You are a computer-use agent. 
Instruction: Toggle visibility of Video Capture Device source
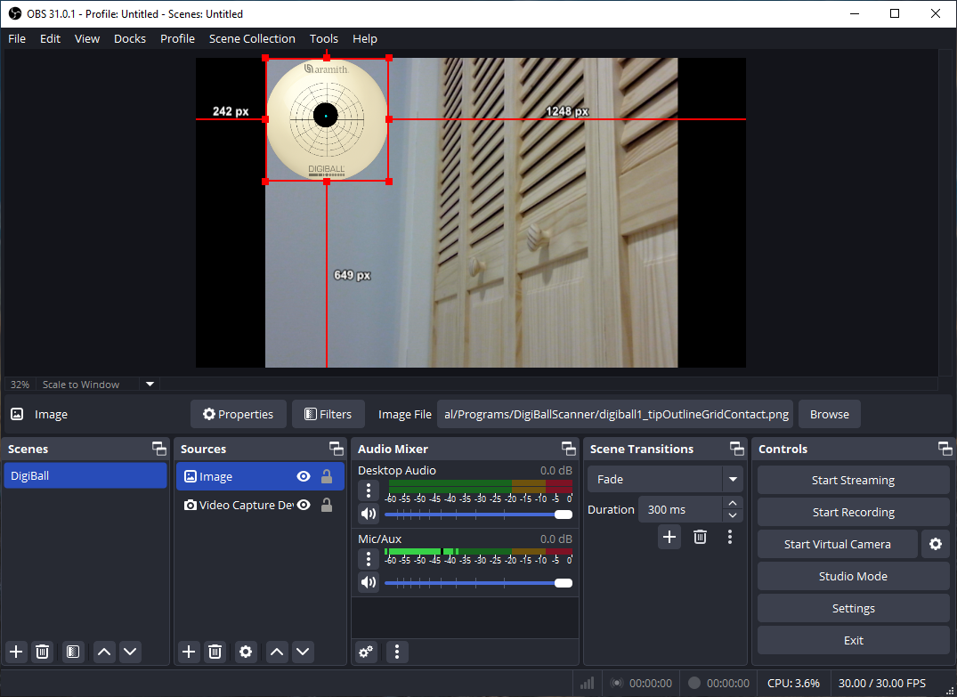304,505
